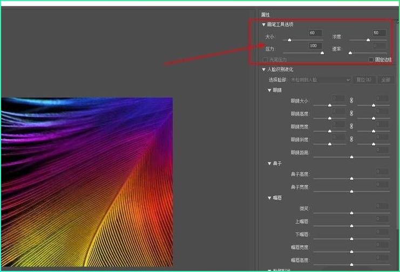
Task: Click the 鼻子宽度 value field
Action: pos(382,184)
